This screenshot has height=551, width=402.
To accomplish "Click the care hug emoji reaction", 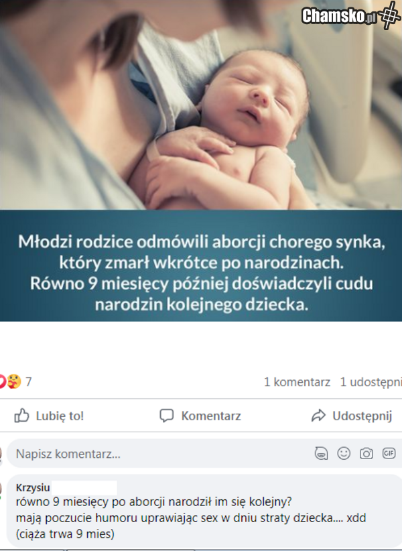I will (13, 381).
